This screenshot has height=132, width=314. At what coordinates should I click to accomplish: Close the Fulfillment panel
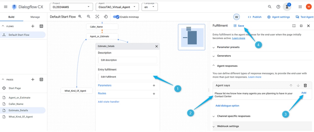pyautogui.click(x=308, y=26)
